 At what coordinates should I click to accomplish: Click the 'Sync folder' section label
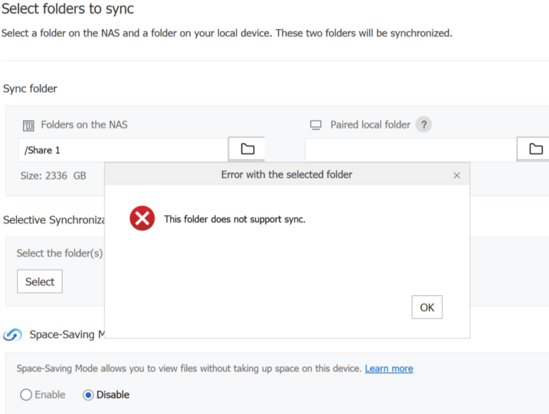[x=30, y=88]
